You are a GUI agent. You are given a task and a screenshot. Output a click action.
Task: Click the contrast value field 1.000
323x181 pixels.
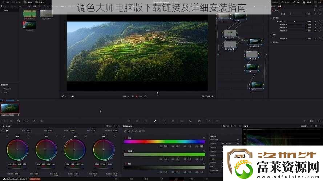(x=72, y=131)
